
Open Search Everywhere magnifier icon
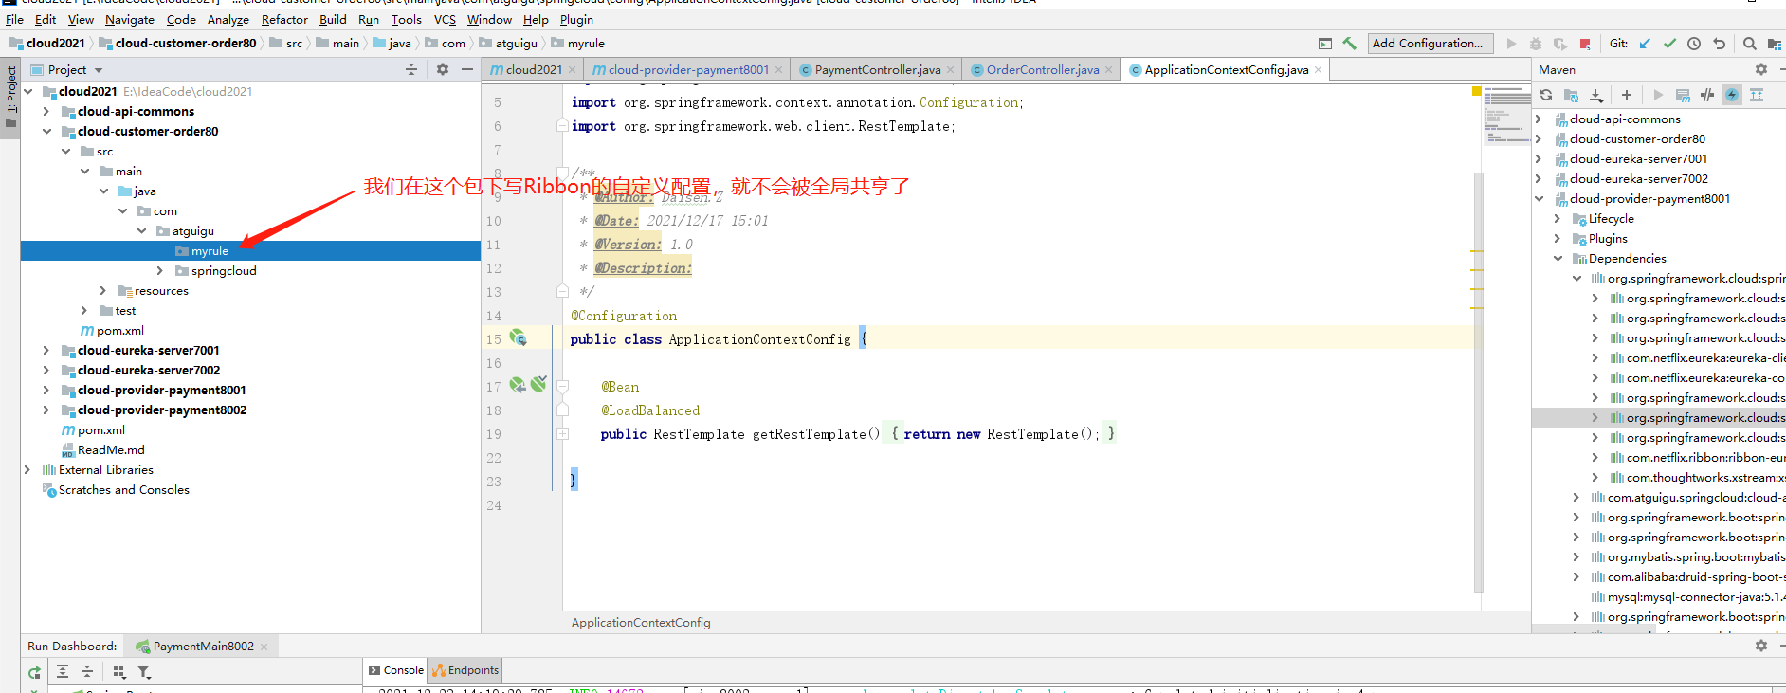pos(1750,44)
